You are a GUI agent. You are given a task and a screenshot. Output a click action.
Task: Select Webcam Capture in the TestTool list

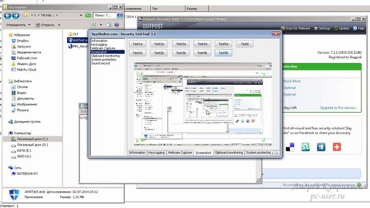click(x=103, y=49)
